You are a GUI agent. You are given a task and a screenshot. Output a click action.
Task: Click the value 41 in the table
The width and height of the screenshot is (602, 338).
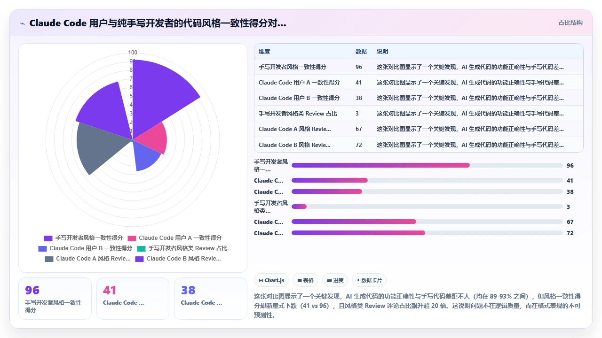[x=359, y=83]
